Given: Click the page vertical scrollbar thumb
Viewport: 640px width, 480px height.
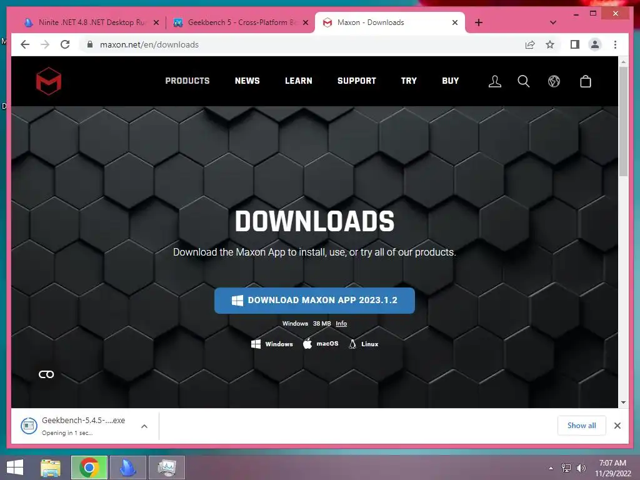Looking at the screenshot, I should [x=623, y=121].
